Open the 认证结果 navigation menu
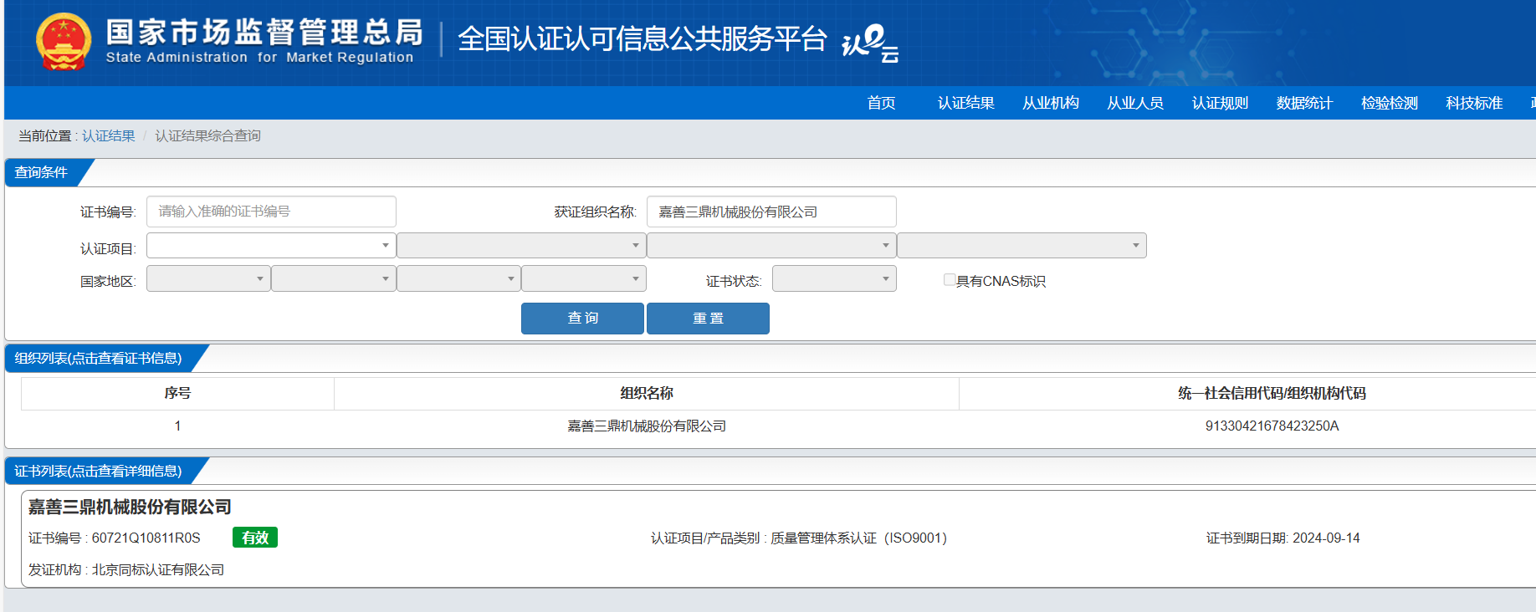 click(966, 103)
